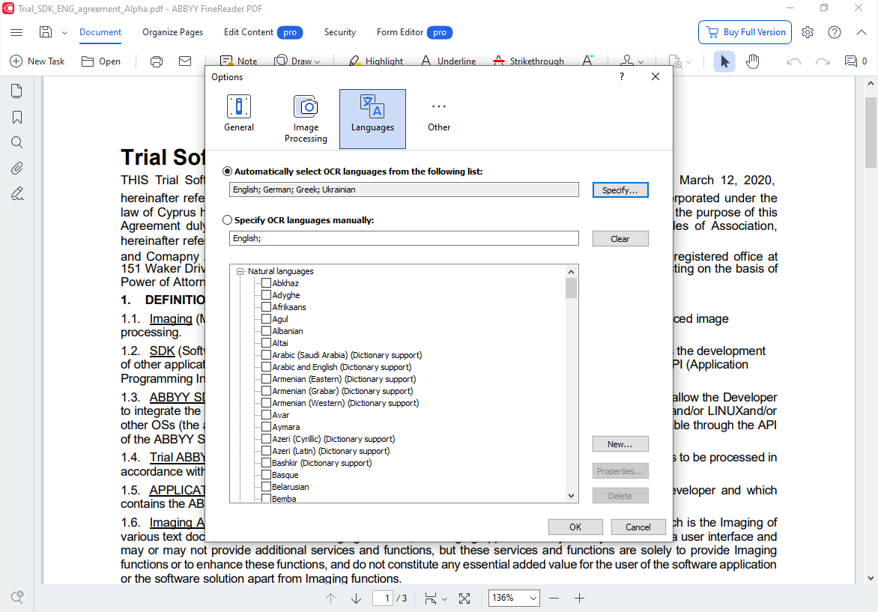The width and height of the screenshot is (878, 612).
Task: Activate the pointer selection tool
Action: [724, 61]
